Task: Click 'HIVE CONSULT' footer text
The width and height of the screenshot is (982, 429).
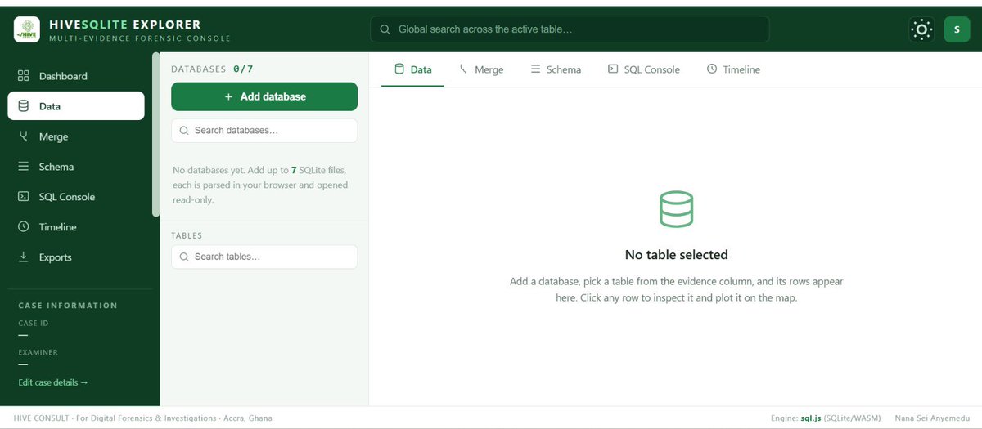Action: [41, 418]
